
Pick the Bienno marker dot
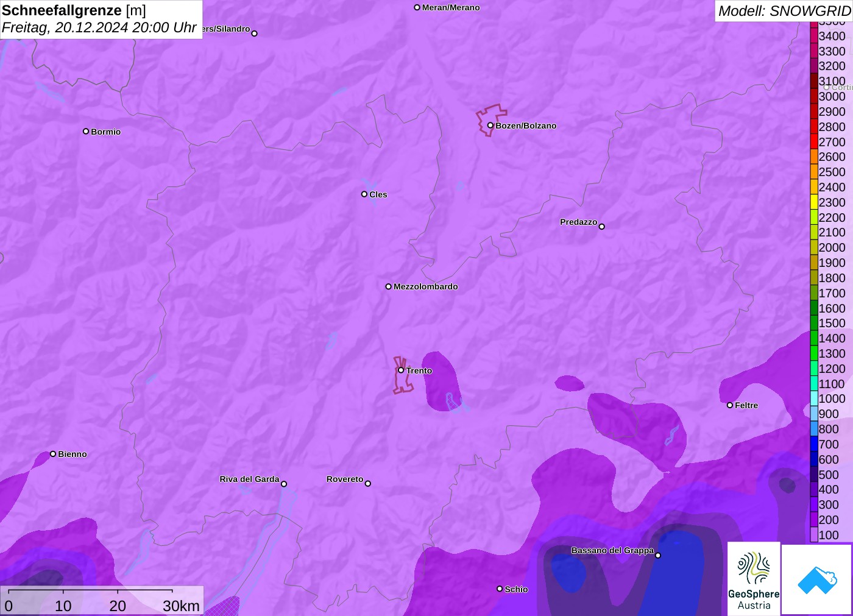[53, 454]
